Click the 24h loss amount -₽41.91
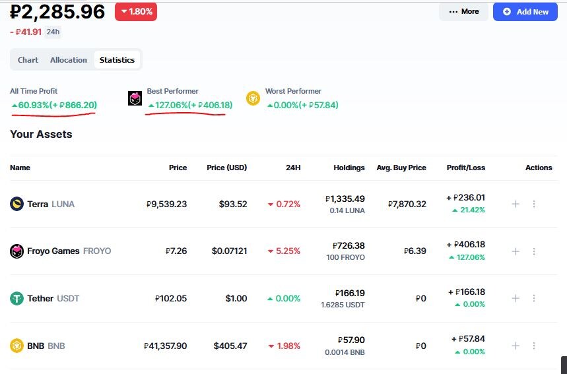Screen dimensions: 567x374 tap(26, 32)
